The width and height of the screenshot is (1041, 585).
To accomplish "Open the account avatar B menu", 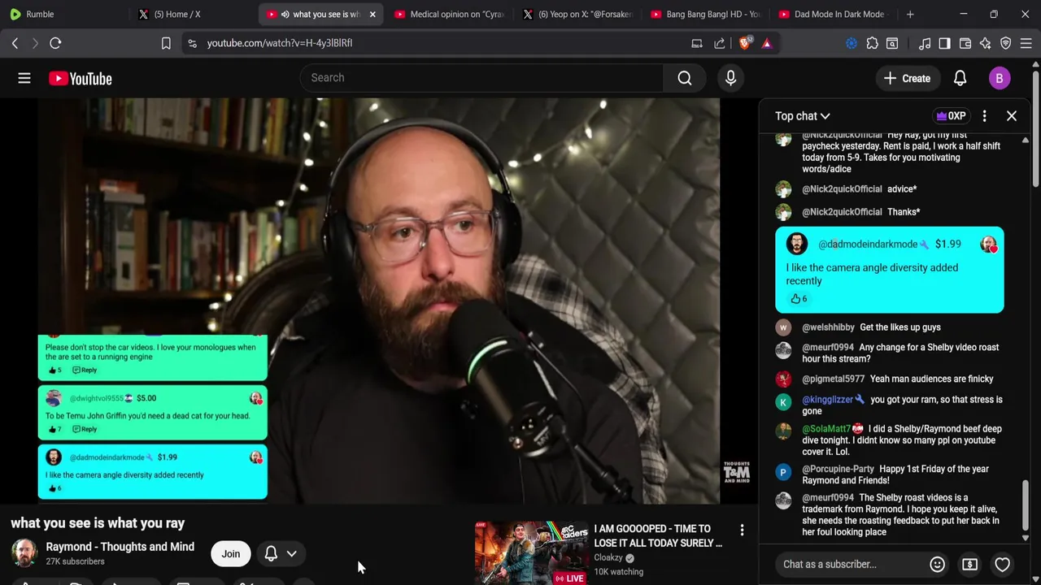I will [x=1000, y=78].
